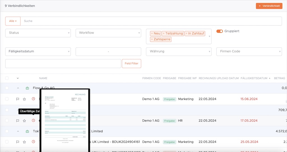Image resolution: width=287 pixels, height=152 pixels.
Task: Open the Status dropdown filter
Action: pos(38,33)
